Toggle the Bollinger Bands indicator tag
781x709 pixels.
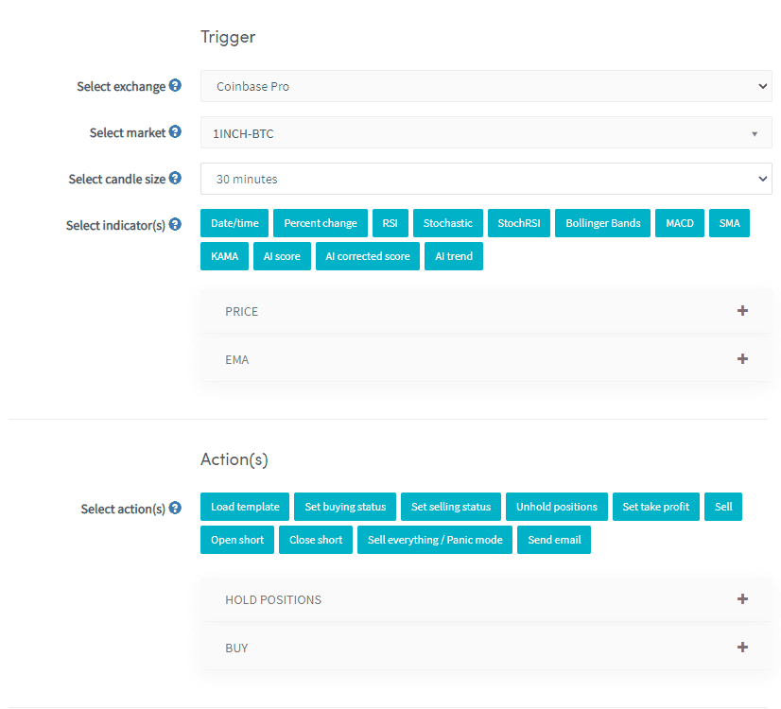(602, 223)
